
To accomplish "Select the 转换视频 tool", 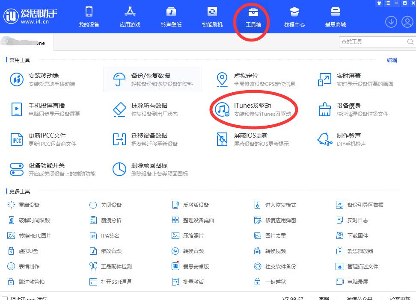I will point(270,251).
